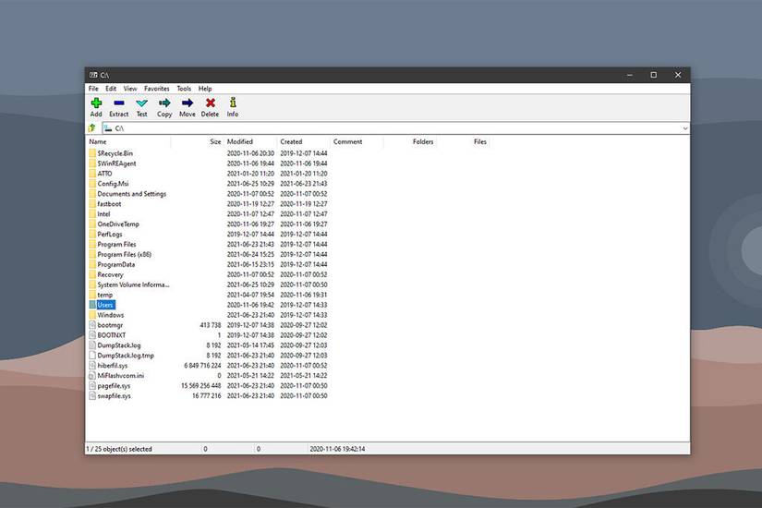Open the Edit menu

tap(111, 89)
